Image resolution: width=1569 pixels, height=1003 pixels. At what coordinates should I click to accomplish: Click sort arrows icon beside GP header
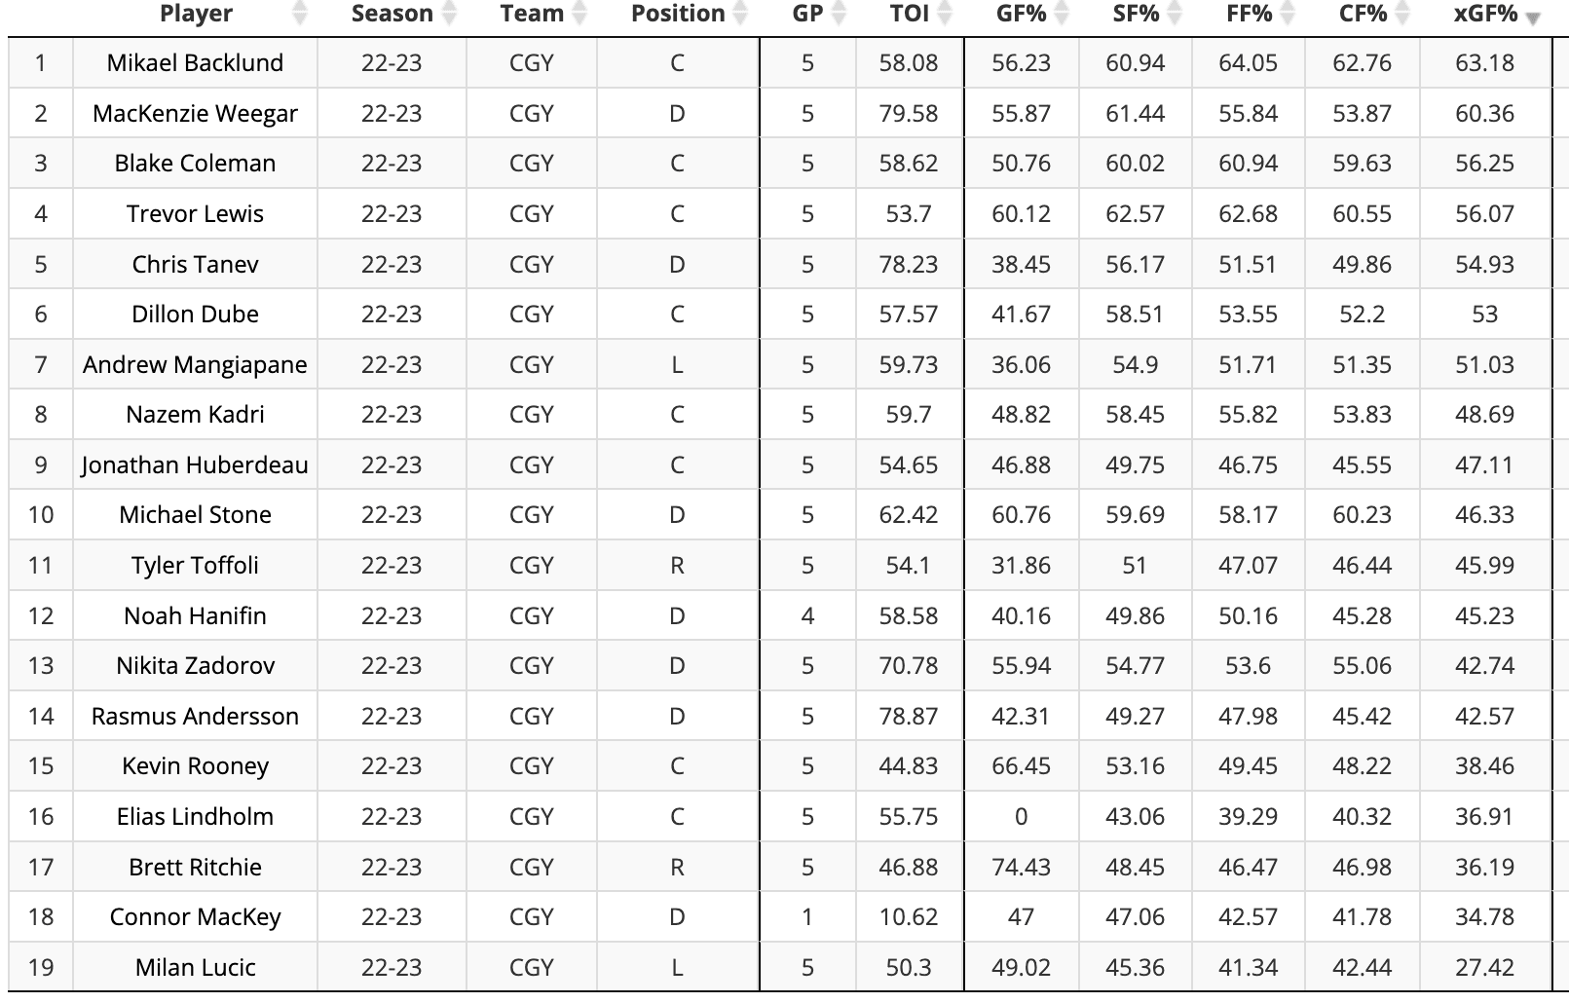840,14
